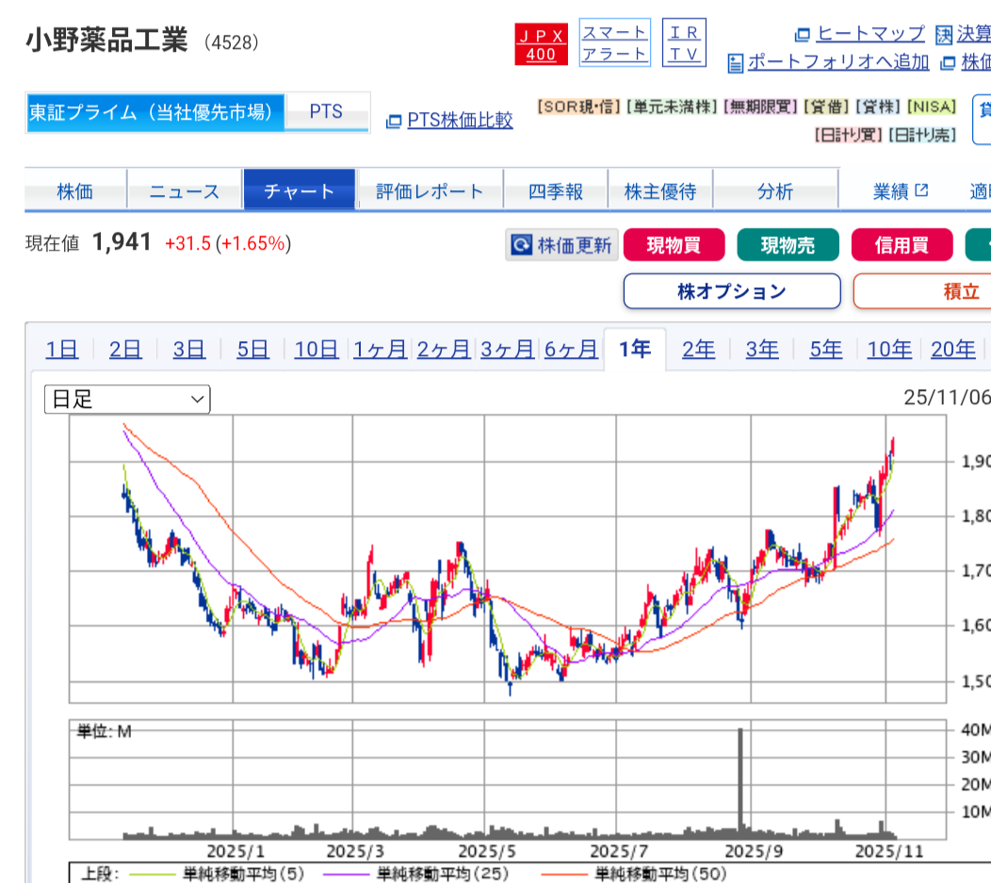Select the チャート tab

(x=299, y=189)
